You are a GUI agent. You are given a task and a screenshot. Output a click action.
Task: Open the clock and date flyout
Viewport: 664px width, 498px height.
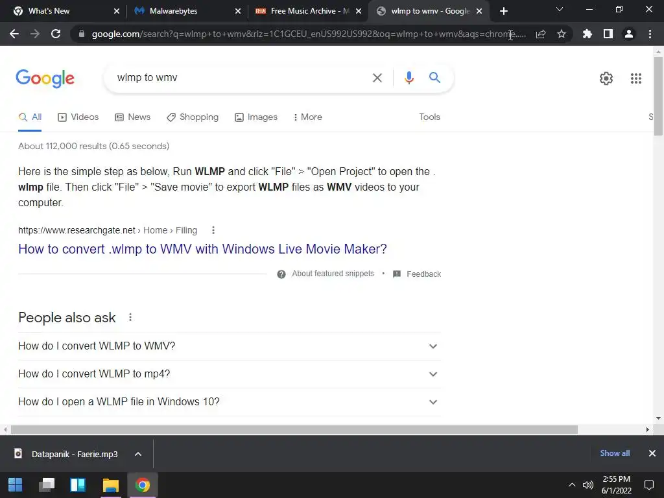[616, 485]
